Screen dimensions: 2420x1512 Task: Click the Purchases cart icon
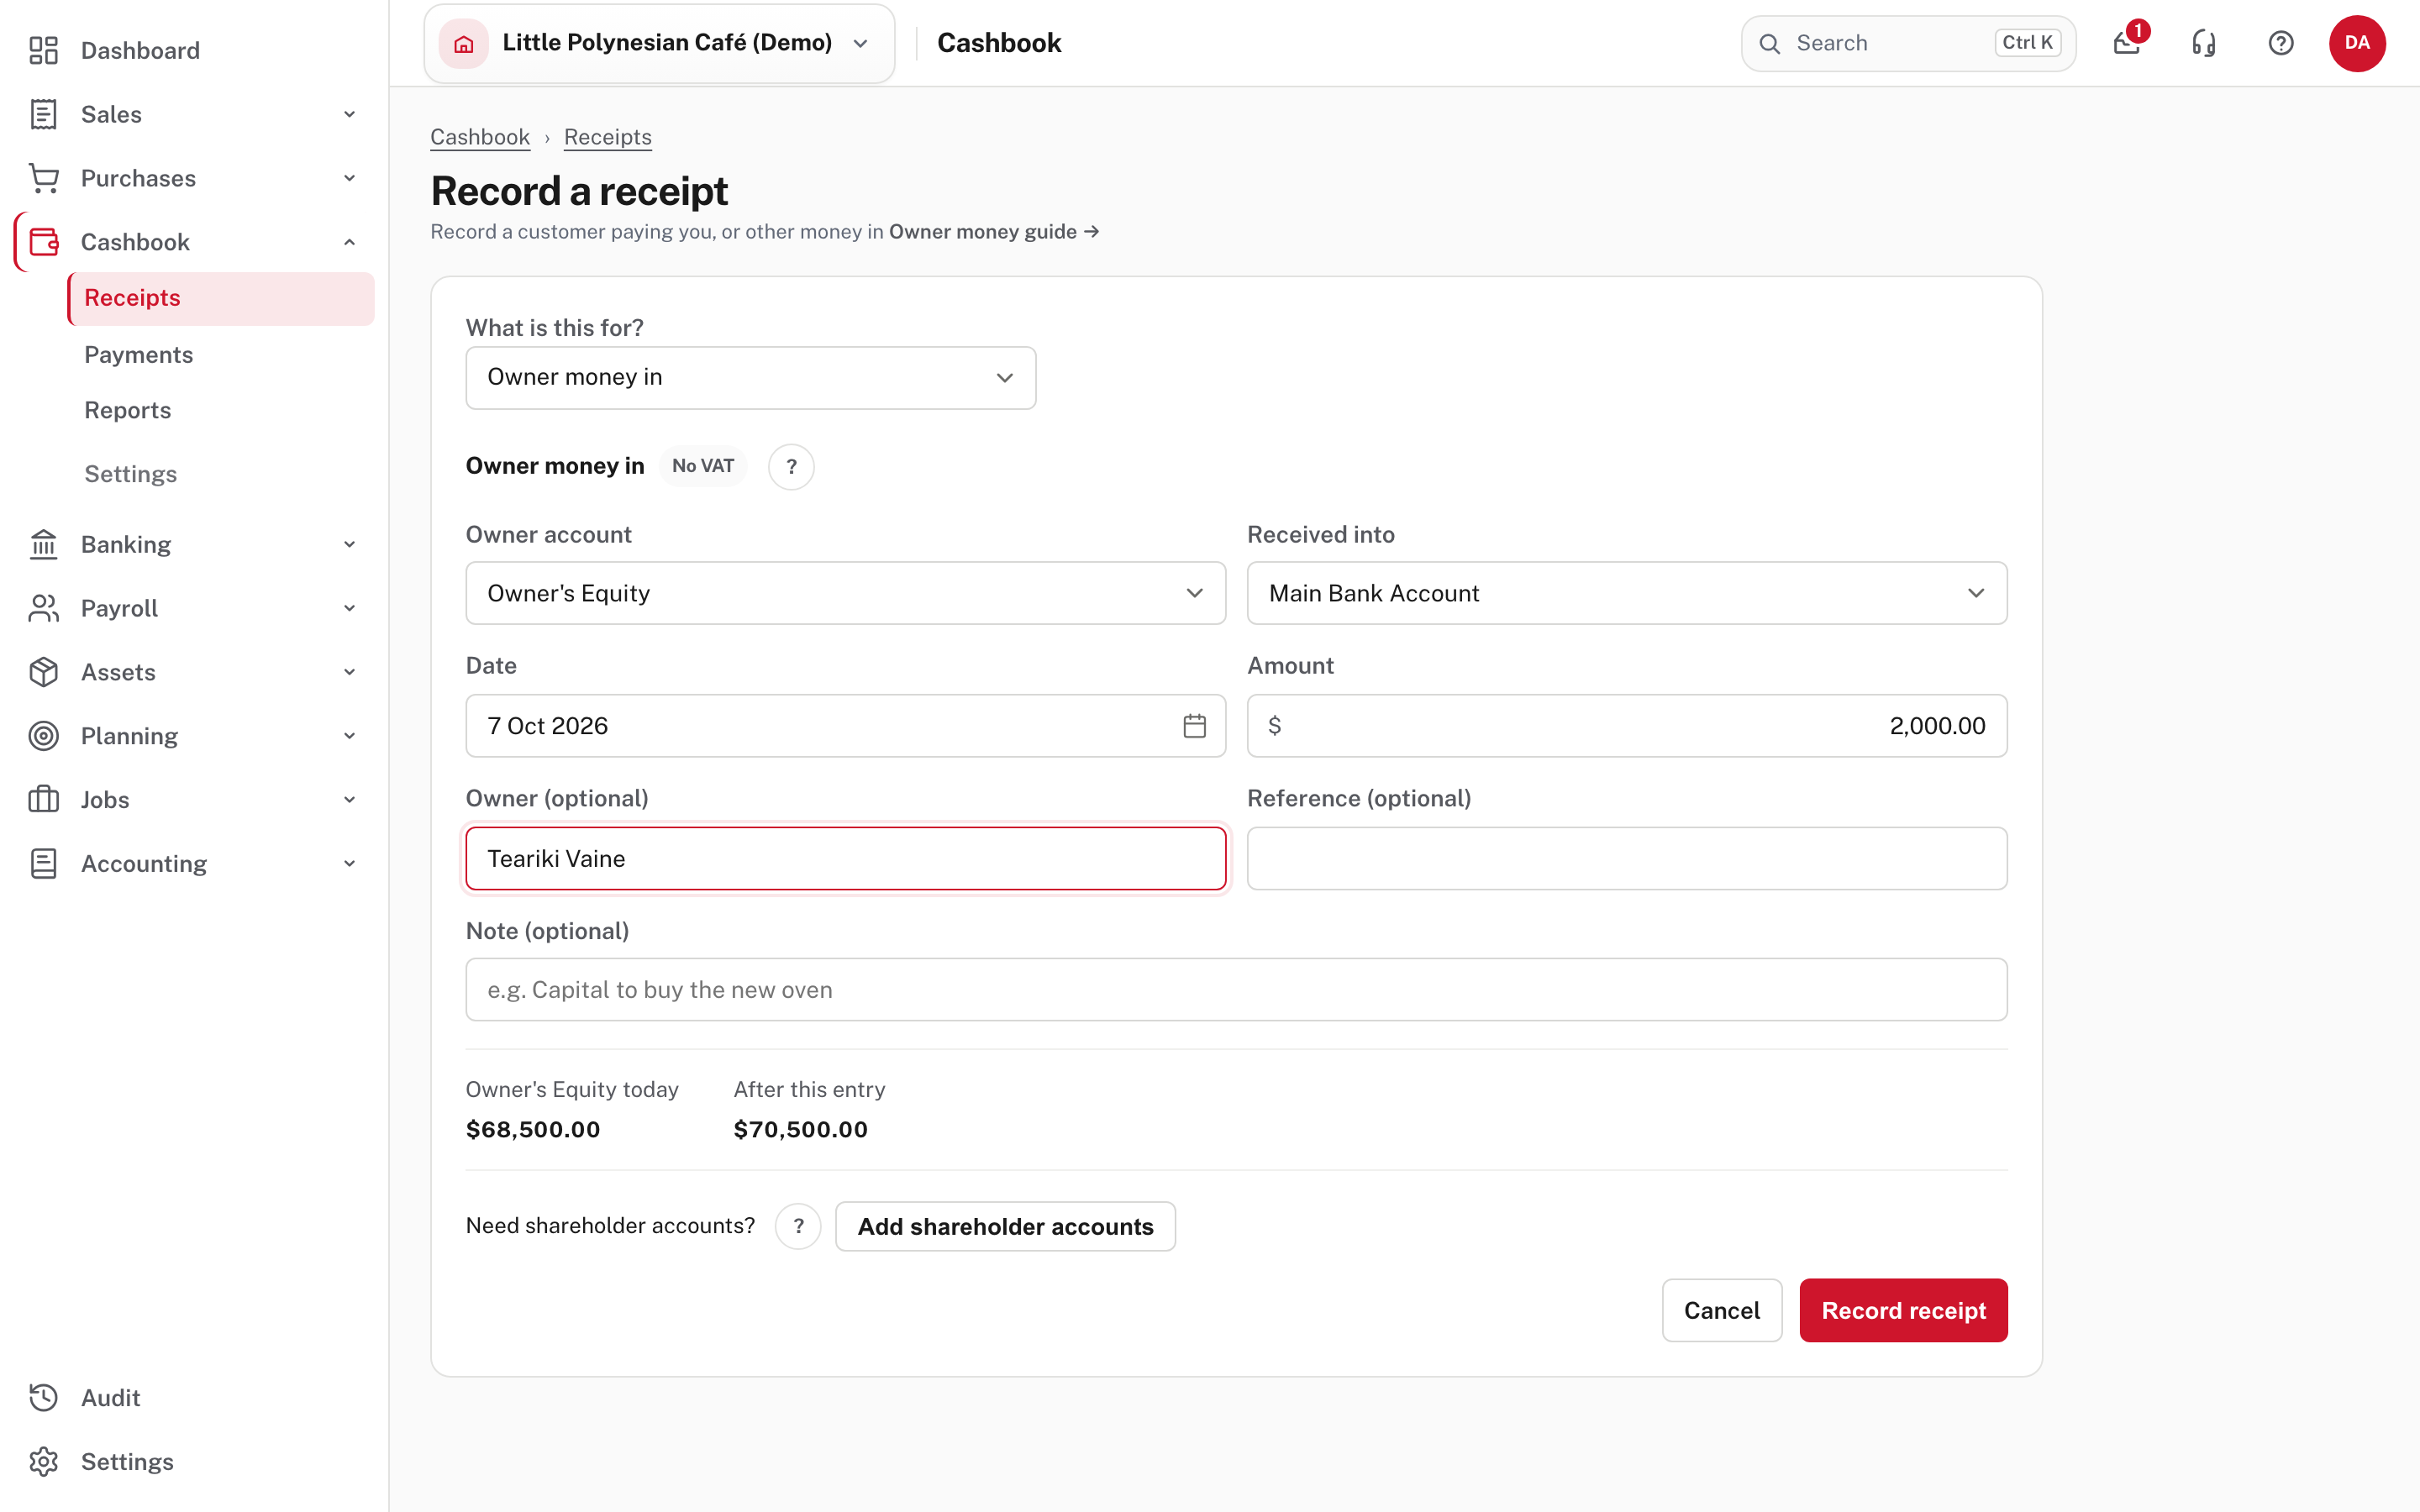43,178
